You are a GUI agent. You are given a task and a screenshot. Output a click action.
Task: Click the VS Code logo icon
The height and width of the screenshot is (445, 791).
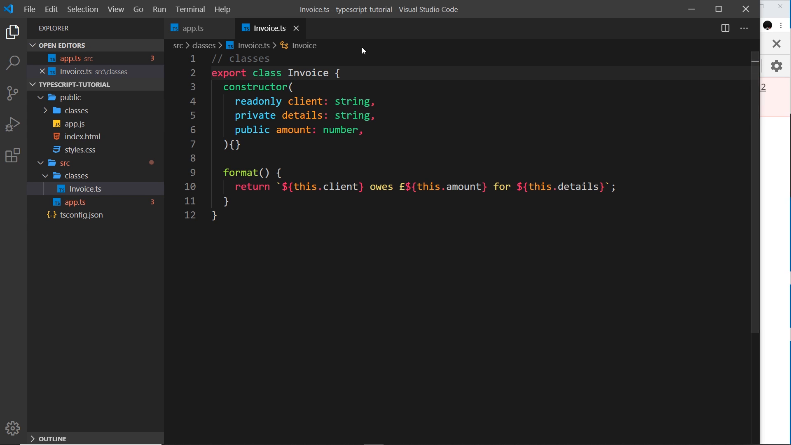point(9,9)
